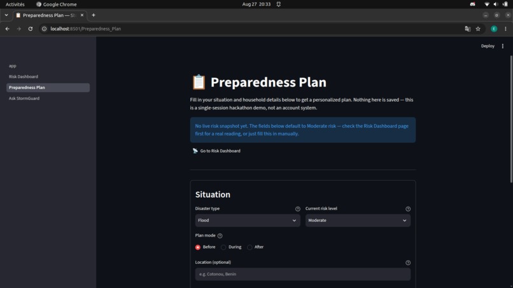Click the Situation section heading

pos(213,195)
